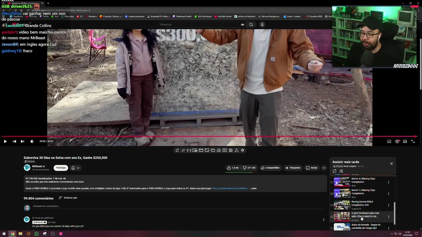Viewport: 422px width, 237px height.
Task: Open YouTube Studio bookmark
Action: (x=223, y=16)
